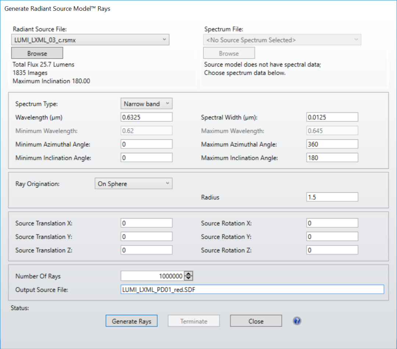This screenshot has width=397, height=349.
Task: Click the Number Of Rays value box
Action: click(153, 276)
